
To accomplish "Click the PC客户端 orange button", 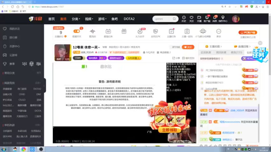I will pyautogui.click(x=248, y=32).
